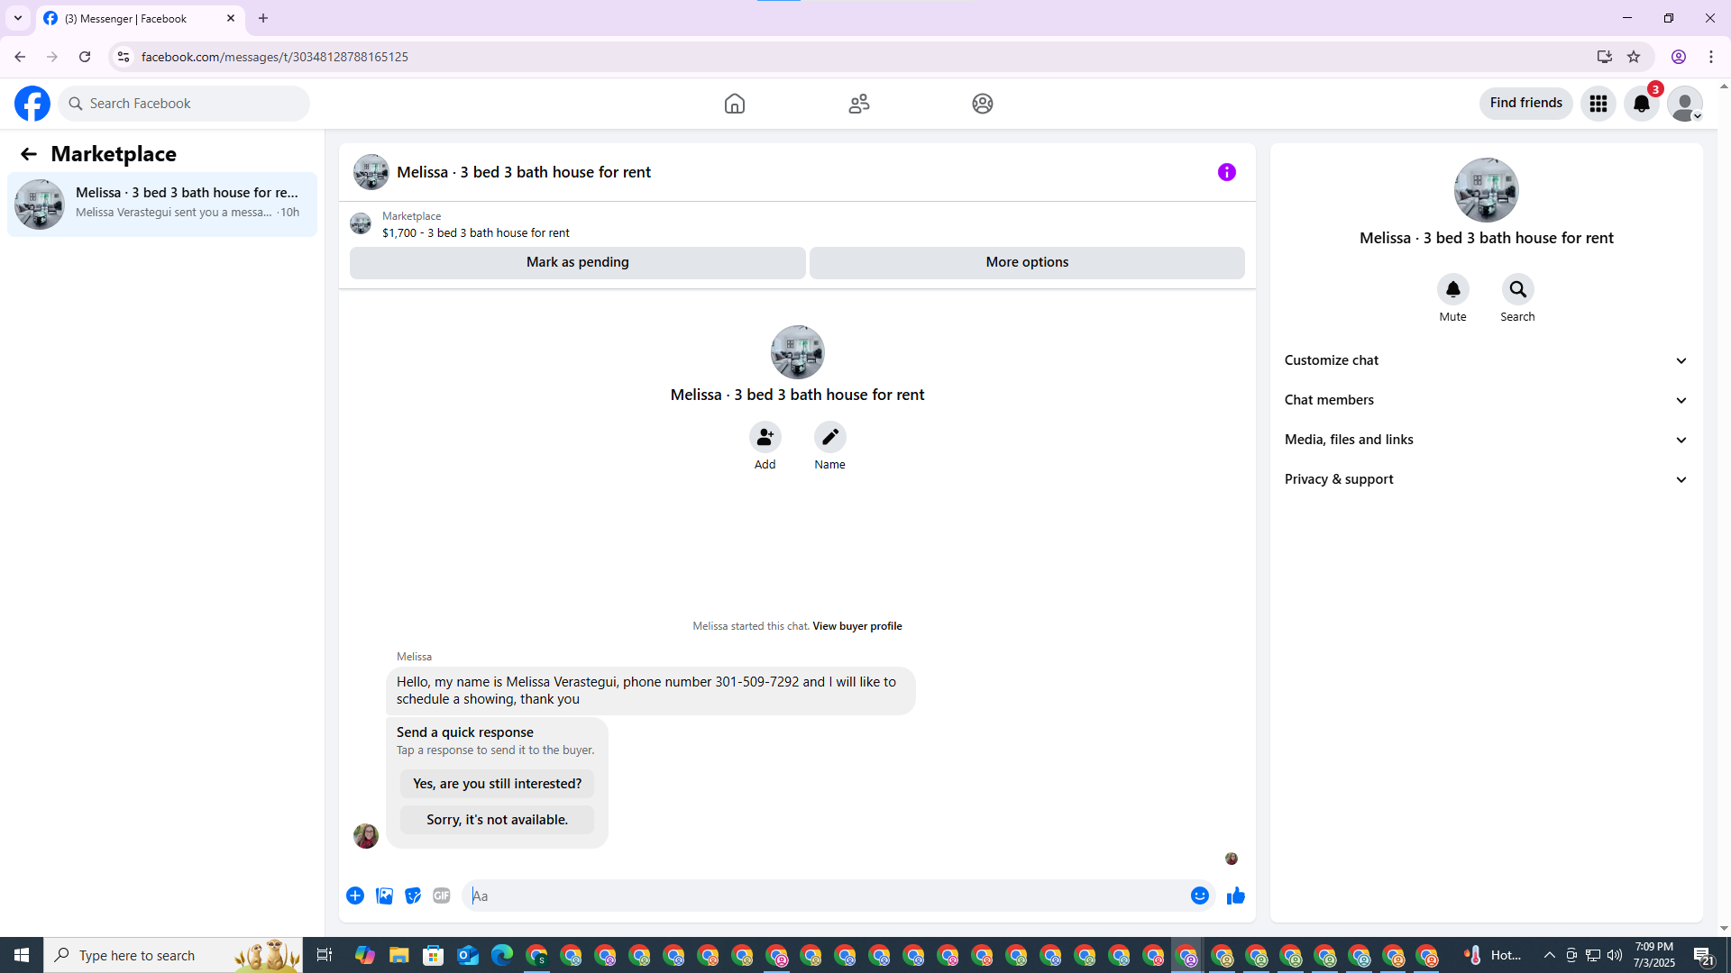This screenshot has height=973, width=1731.
Task: Open the Friends tab in header
Action: point(858,104)
